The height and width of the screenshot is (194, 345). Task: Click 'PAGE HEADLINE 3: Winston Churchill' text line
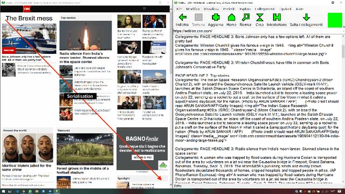(x=252, y=65)
